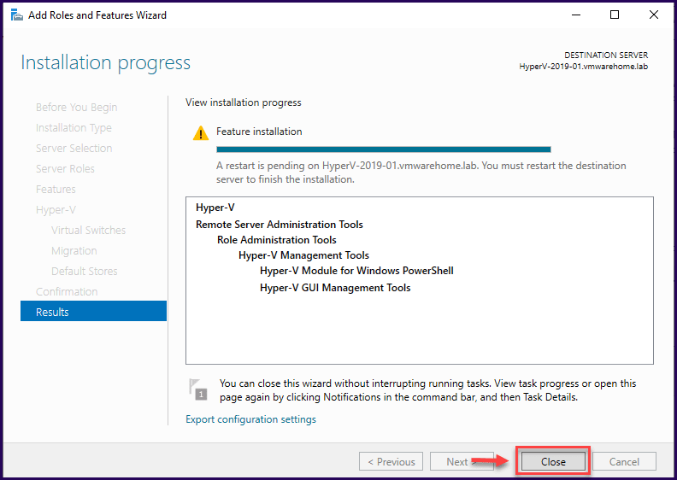
Task: Open Export configuration settings link
Action: 250,419
